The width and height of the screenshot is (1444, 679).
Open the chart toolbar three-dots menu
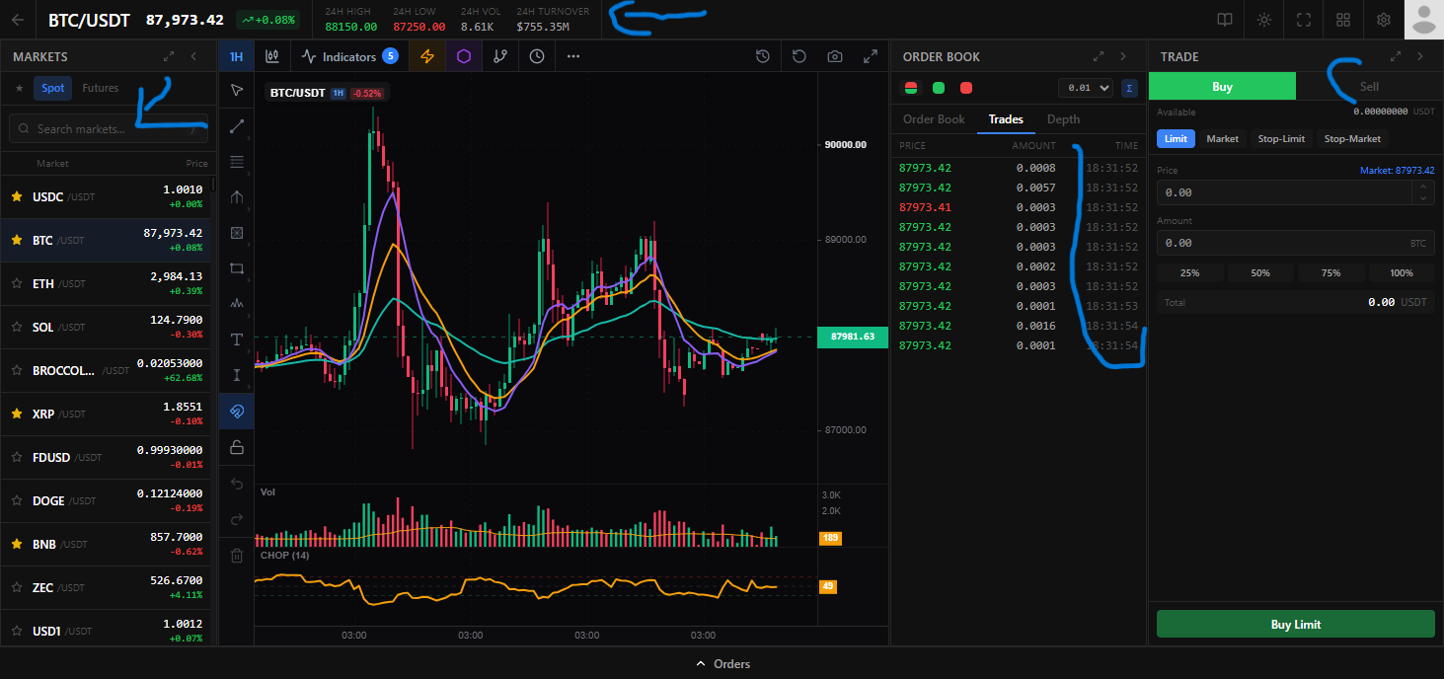(573, 56)
